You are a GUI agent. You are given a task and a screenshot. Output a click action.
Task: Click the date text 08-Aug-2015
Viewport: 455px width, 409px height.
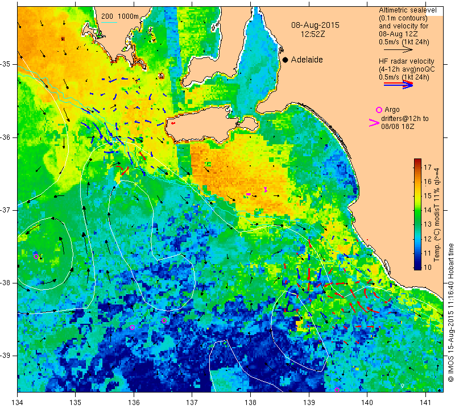315,25
